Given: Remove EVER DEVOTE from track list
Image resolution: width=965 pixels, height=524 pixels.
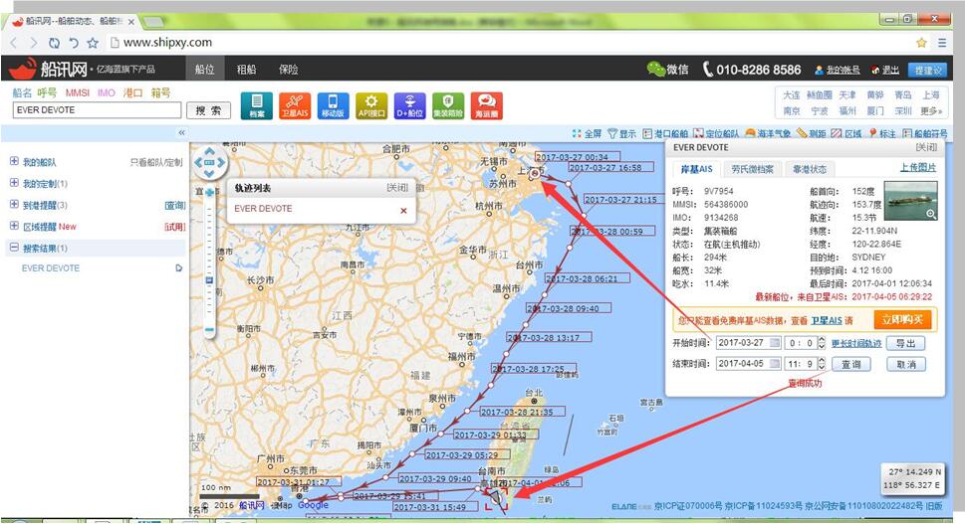Looking at the screenshot, I should coord(403,211).
